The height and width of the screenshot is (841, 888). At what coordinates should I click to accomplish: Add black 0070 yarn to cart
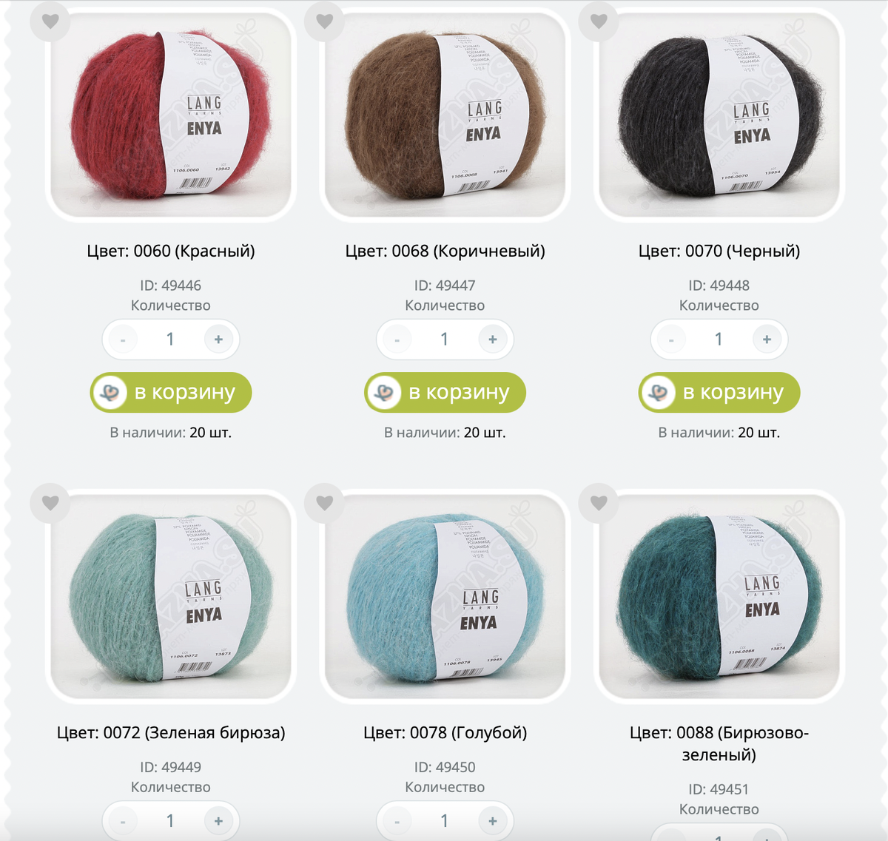[719, 392]
